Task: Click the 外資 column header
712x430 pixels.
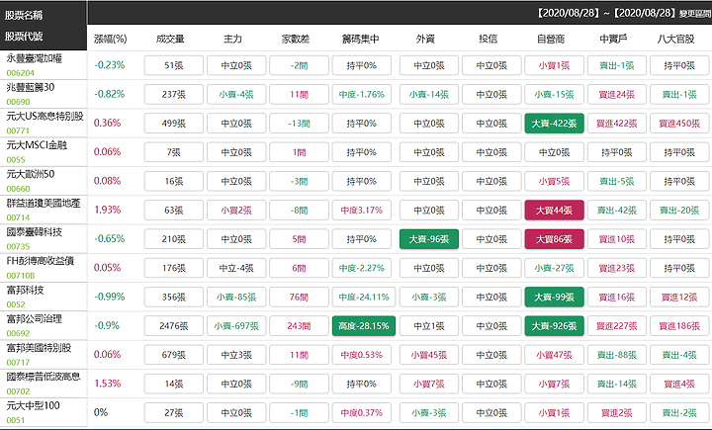Action: [425, 40]
